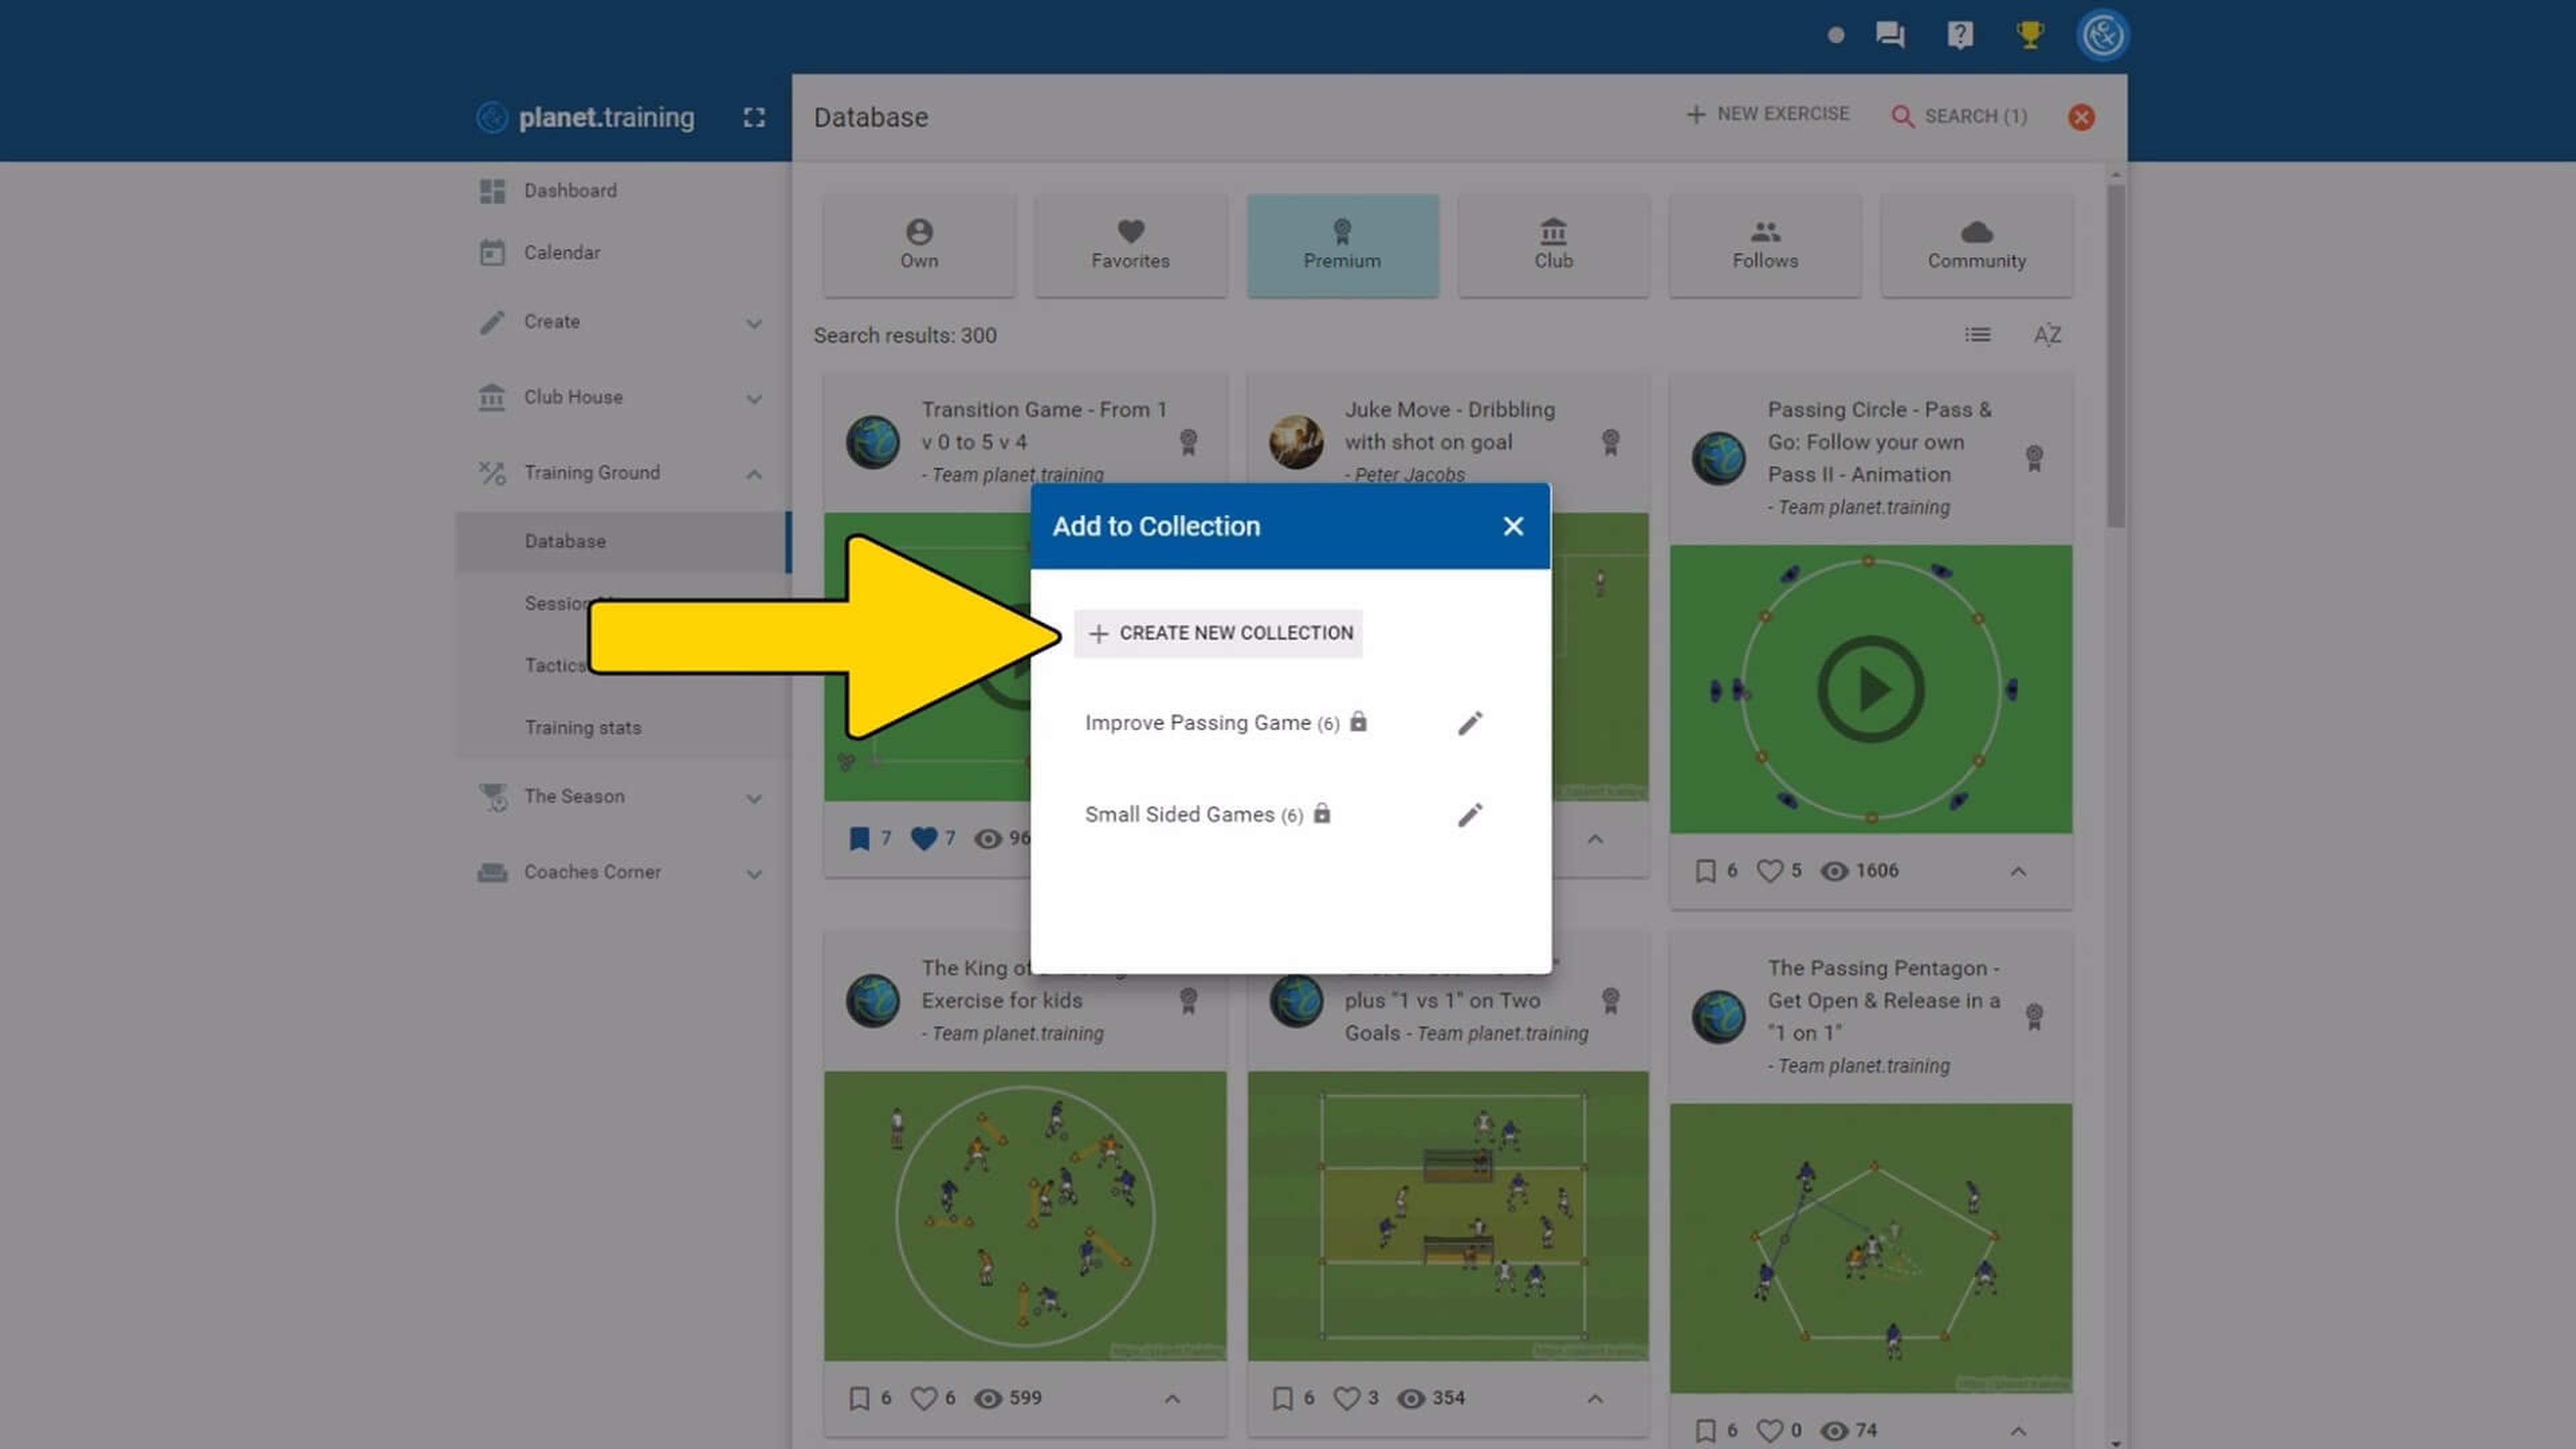Screen dimensions: 2576x1449
Task: Toggle bookmark on Transition Game exercise
Action: pyautogui.click(x=859, y=839)
